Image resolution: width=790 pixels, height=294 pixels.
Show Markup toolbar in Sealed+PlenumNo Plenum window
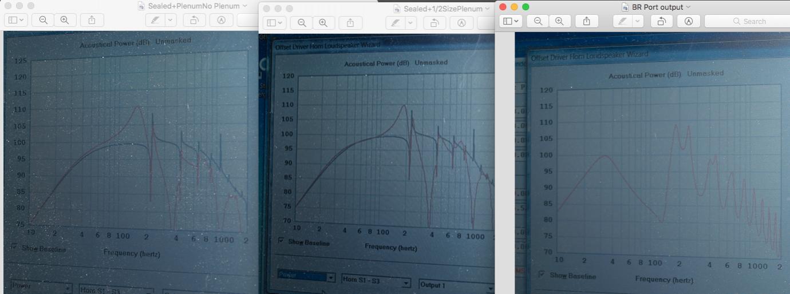click(222, 19)
